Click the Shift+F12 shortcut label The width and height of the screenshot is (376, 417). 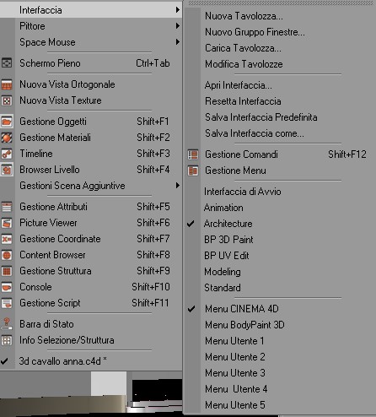pos(347,154)
